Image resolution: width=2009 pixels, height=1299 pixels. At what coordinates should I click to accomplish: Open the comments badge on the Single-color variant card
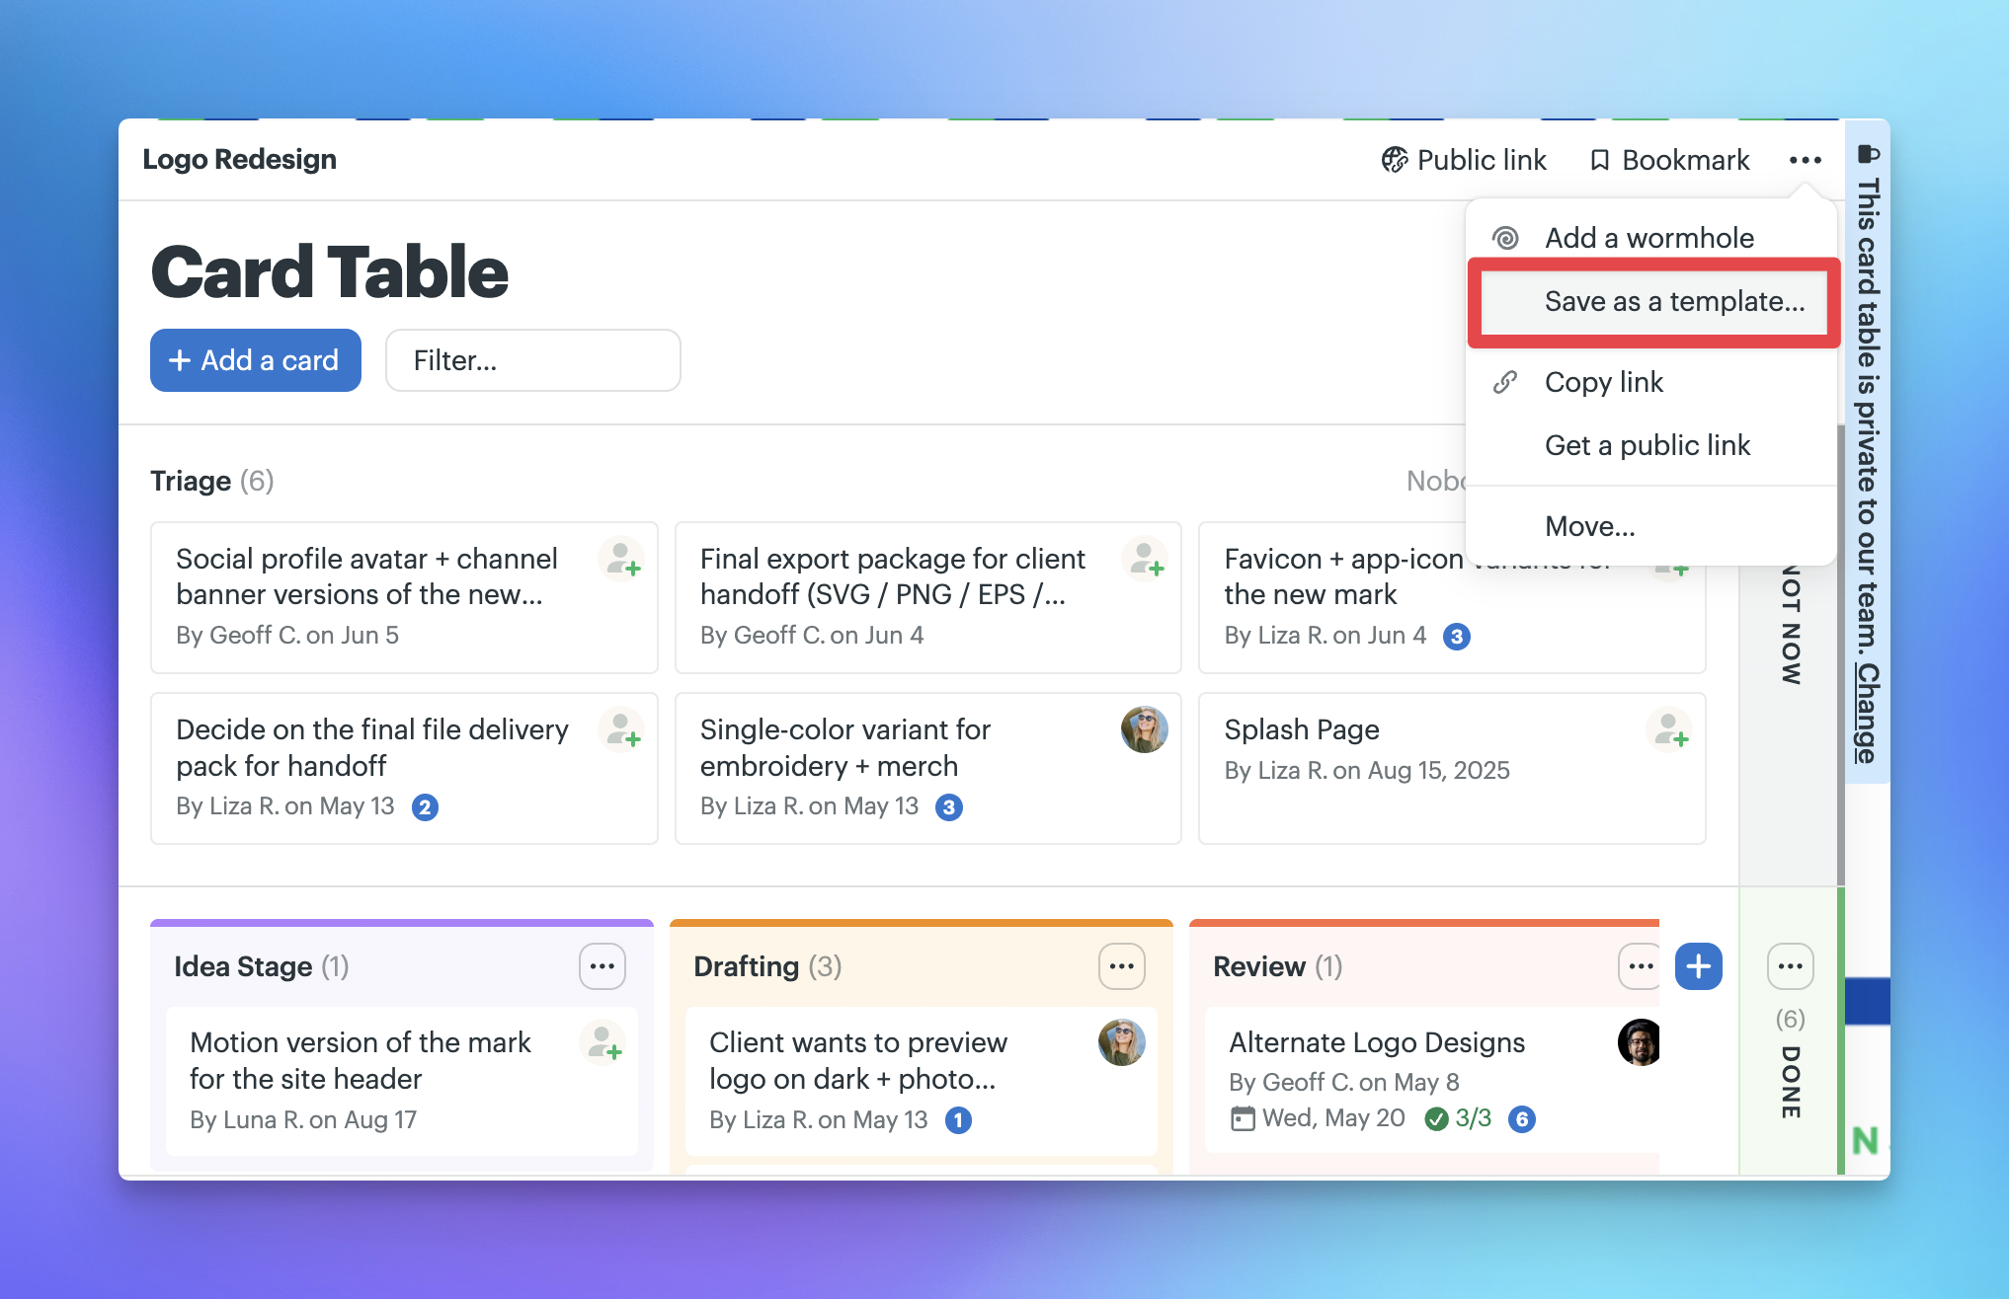[949, 807]
